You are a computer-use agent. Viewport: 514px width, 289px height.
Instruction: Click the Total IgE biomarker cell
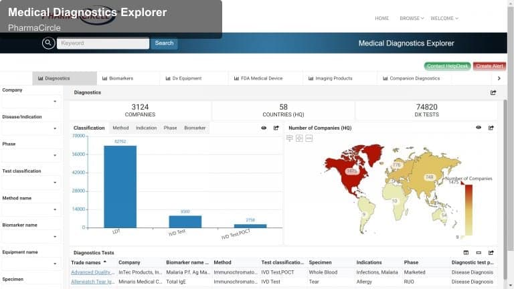(176, 282)
